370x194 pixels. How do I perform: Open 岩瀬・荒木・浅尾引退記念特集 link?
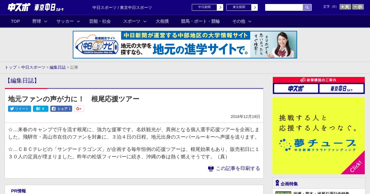(x=321, y=193)
